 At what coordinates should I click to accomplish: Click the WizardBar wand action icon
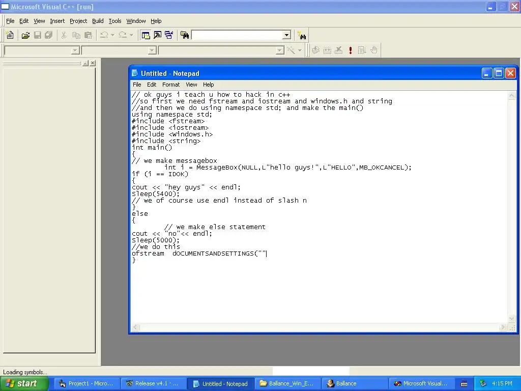point(291,50)
